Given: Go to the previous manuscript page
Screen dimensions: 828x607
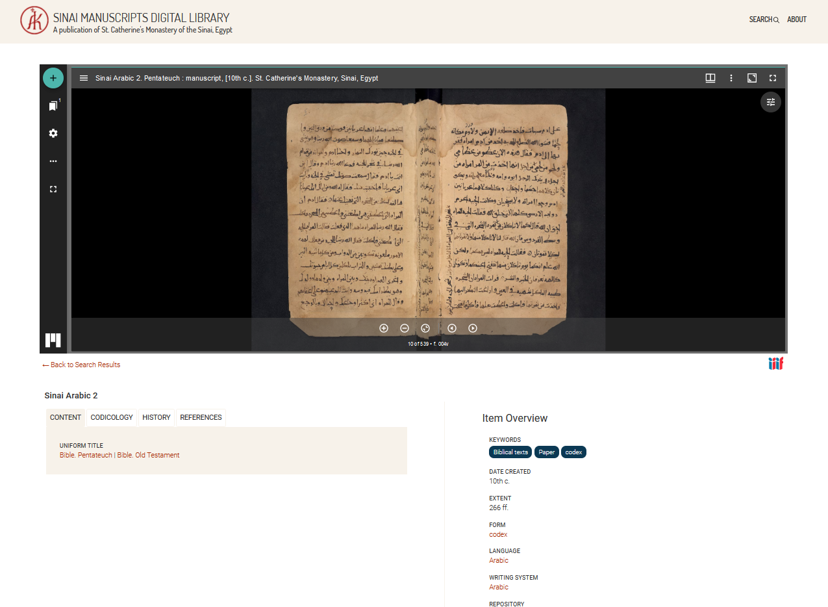Looking at the screenshot, I should tap(451, 328).
